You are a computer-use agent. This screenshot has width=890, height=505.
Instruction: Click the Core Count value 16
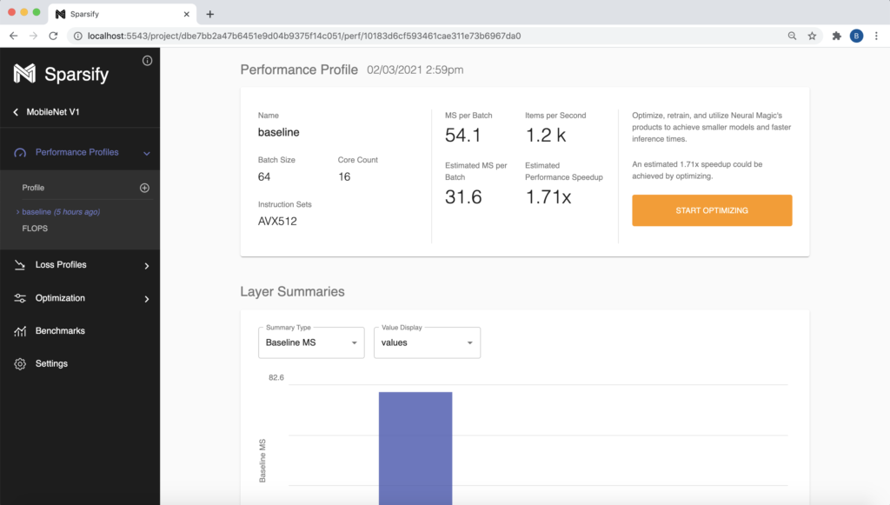click(344, 177)
